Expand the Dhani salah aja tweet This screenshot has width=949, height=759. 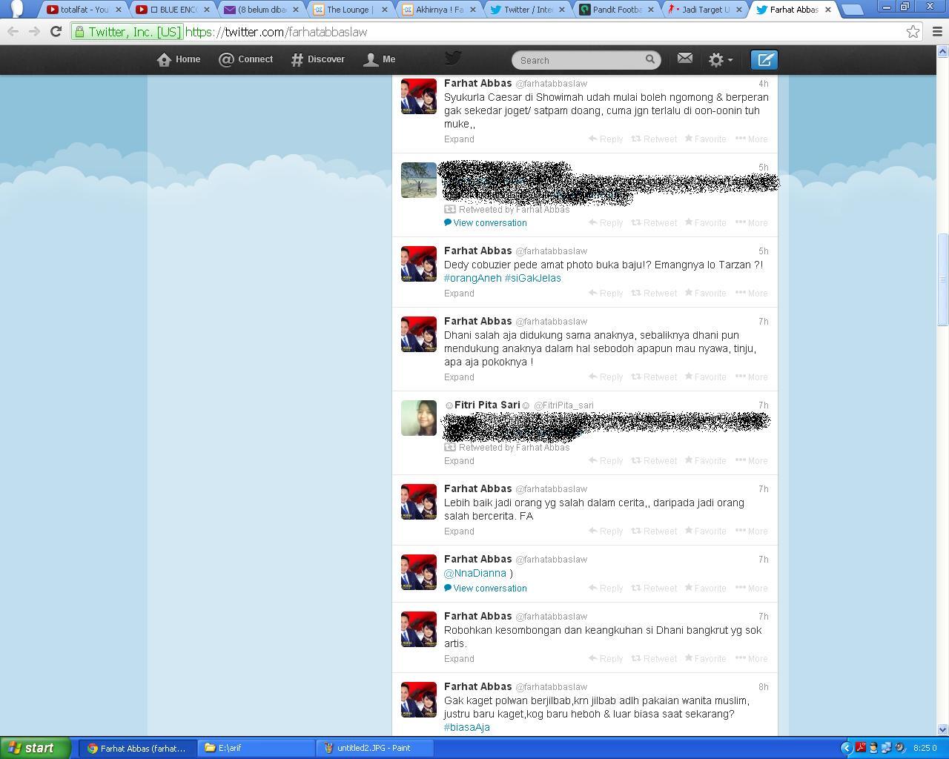click(459, 377)
